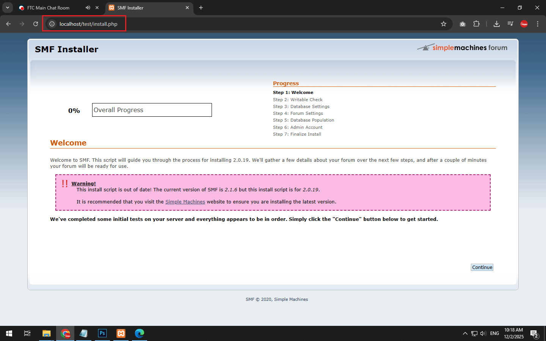Close the SMF Installer tab
Viewport: 546px width, 341px height.
187,8
